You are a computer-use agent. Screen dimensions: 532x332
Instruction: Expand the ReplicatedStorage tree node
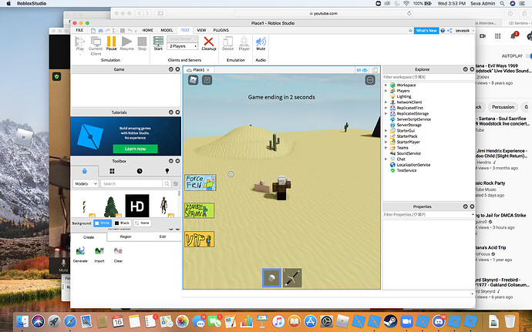pos(386,113)
